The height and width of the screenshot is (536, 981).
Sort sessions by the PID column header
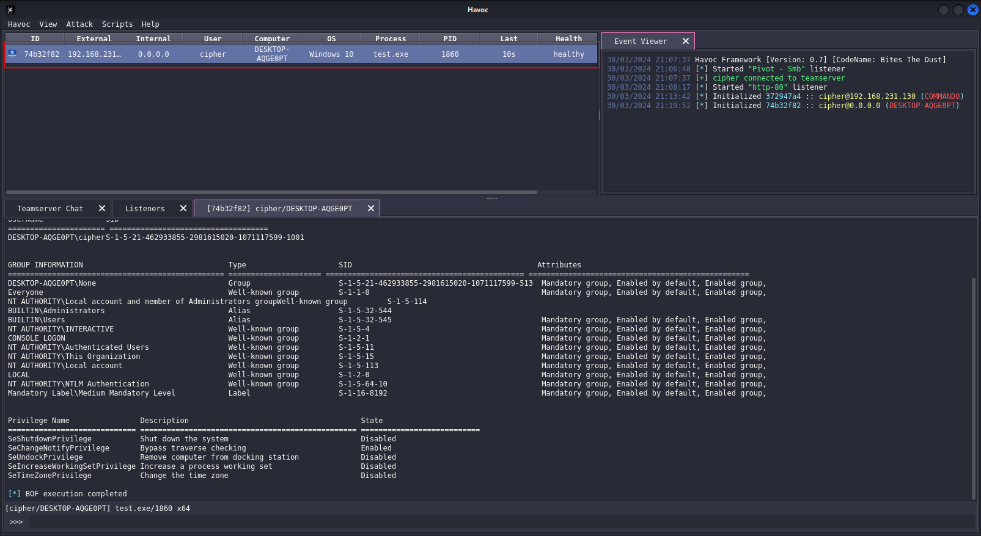tap(450, 38)
